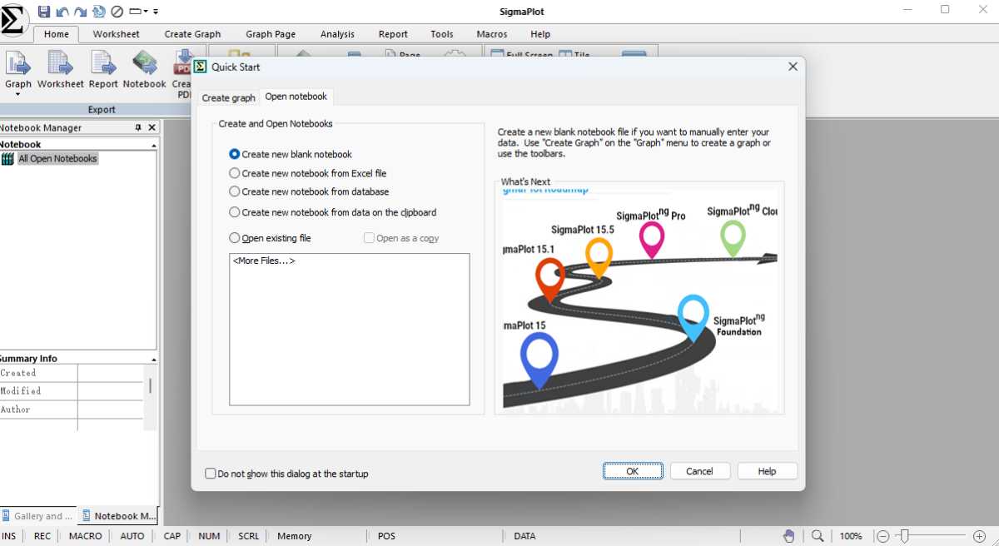Click the magnifier zoom icon in status bar
This screenshot has height=546, width=999.
818,536
